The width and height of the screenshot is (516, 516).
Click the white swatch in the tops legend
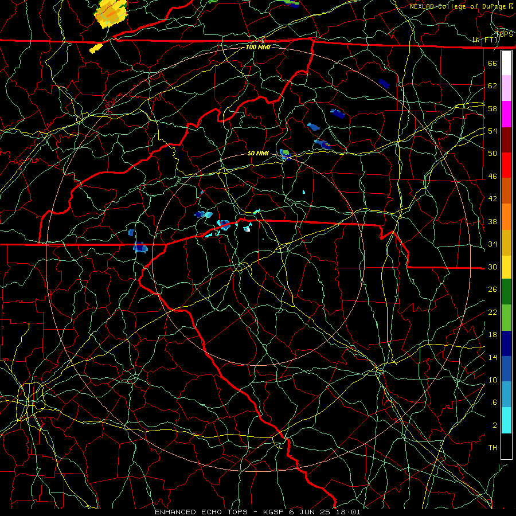(x=506, y=63)
